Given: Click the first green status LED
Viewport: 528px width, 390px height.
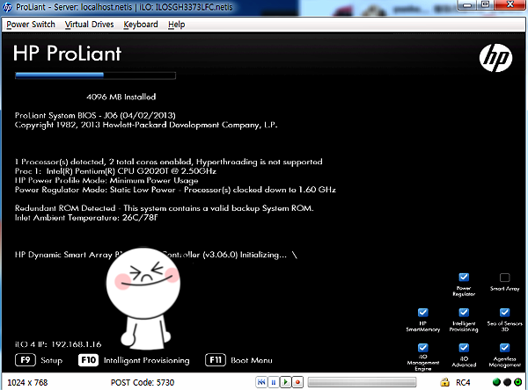Looking at the screenshot, I should click(496, 382).
